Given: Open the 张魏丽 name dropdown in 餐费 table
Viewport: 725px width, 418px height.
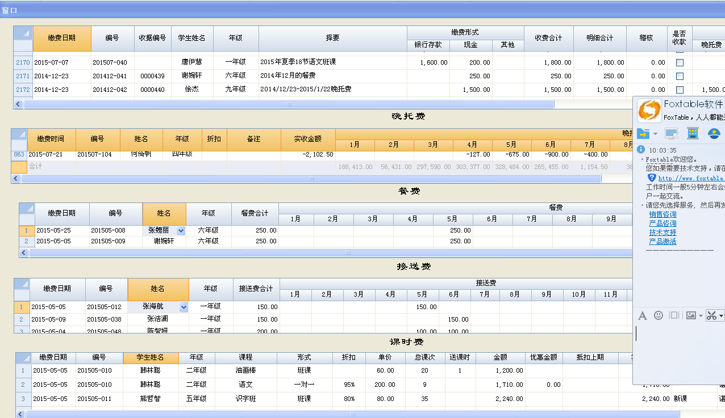Looking at the screenshot, I should 181,231.
